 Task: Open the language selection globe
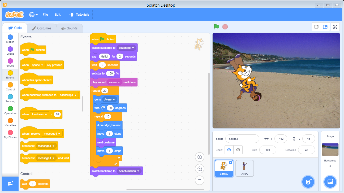32,15
